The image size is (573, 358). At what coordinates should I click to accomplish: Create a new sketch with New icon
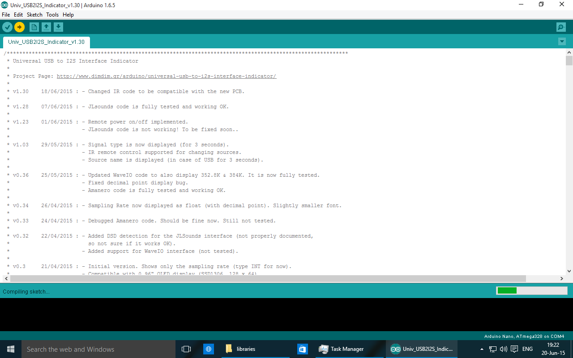pos(34,27)
